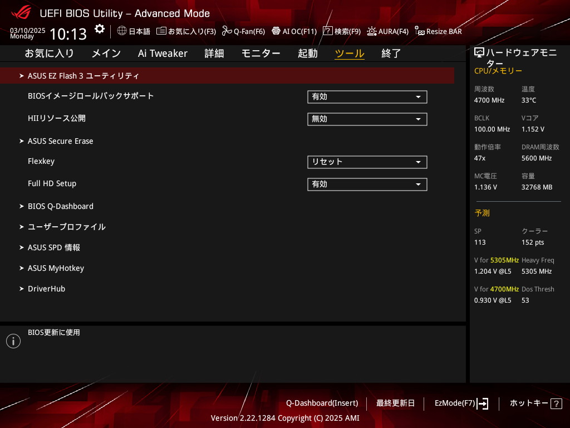Click the 152 pts cooler score
570x428 pixels.
533,242
